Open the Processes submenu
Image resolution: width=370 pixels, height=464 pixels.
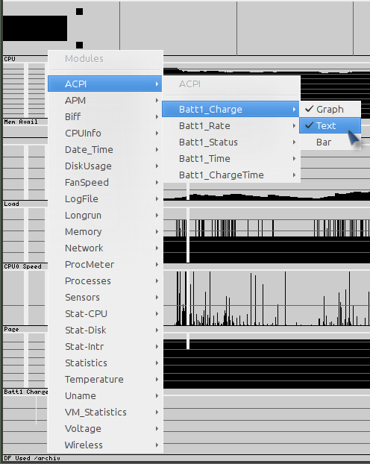(x=104, y=280)
